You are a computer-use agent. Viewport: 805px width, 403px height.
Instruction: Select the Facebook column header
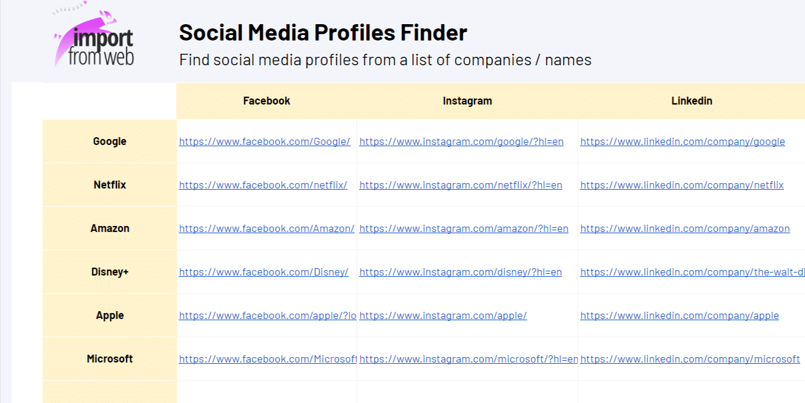pos(266,100)
